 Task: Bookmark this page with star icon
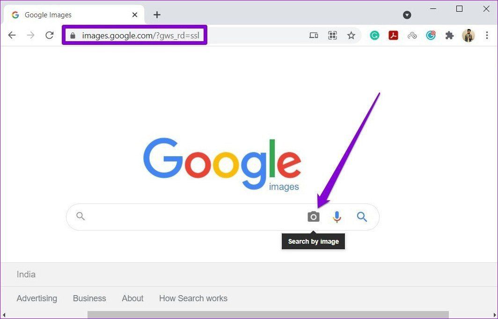tap(351, 36)
